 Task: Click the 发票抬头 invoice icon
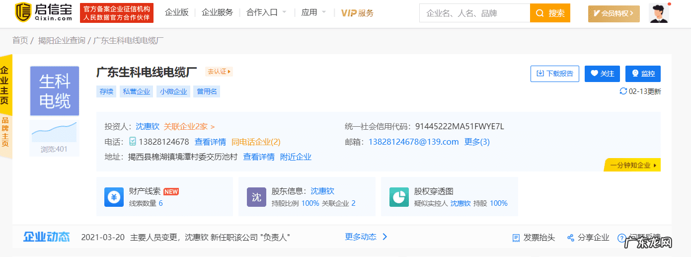coord(516,238)
